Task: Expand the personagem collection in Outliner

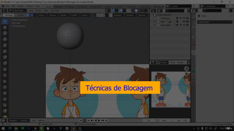Action: tap(155, 25)
